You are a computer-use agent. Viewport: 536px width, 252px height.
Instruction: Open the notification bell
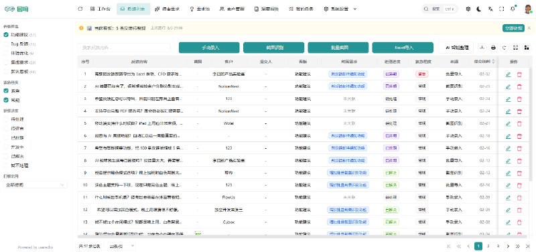click(513, 9)
